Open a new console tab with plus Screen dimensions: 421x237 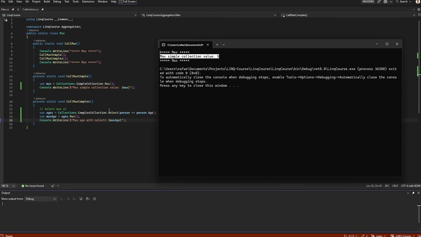click(217, 45)
